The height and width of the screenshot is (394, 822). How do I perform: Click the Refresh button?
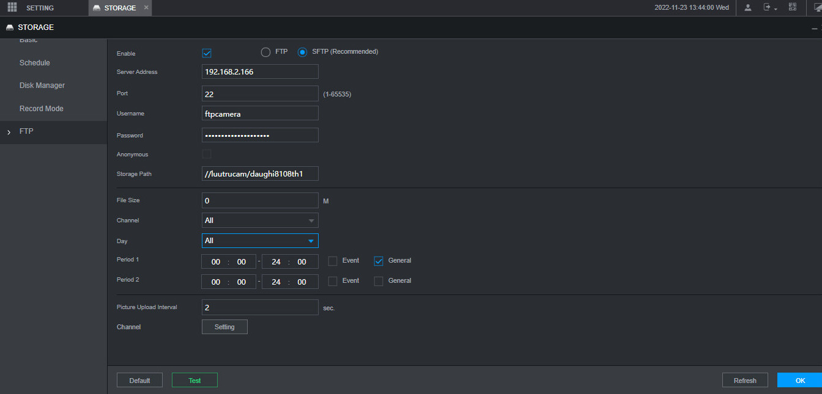[x=745, y=380]
